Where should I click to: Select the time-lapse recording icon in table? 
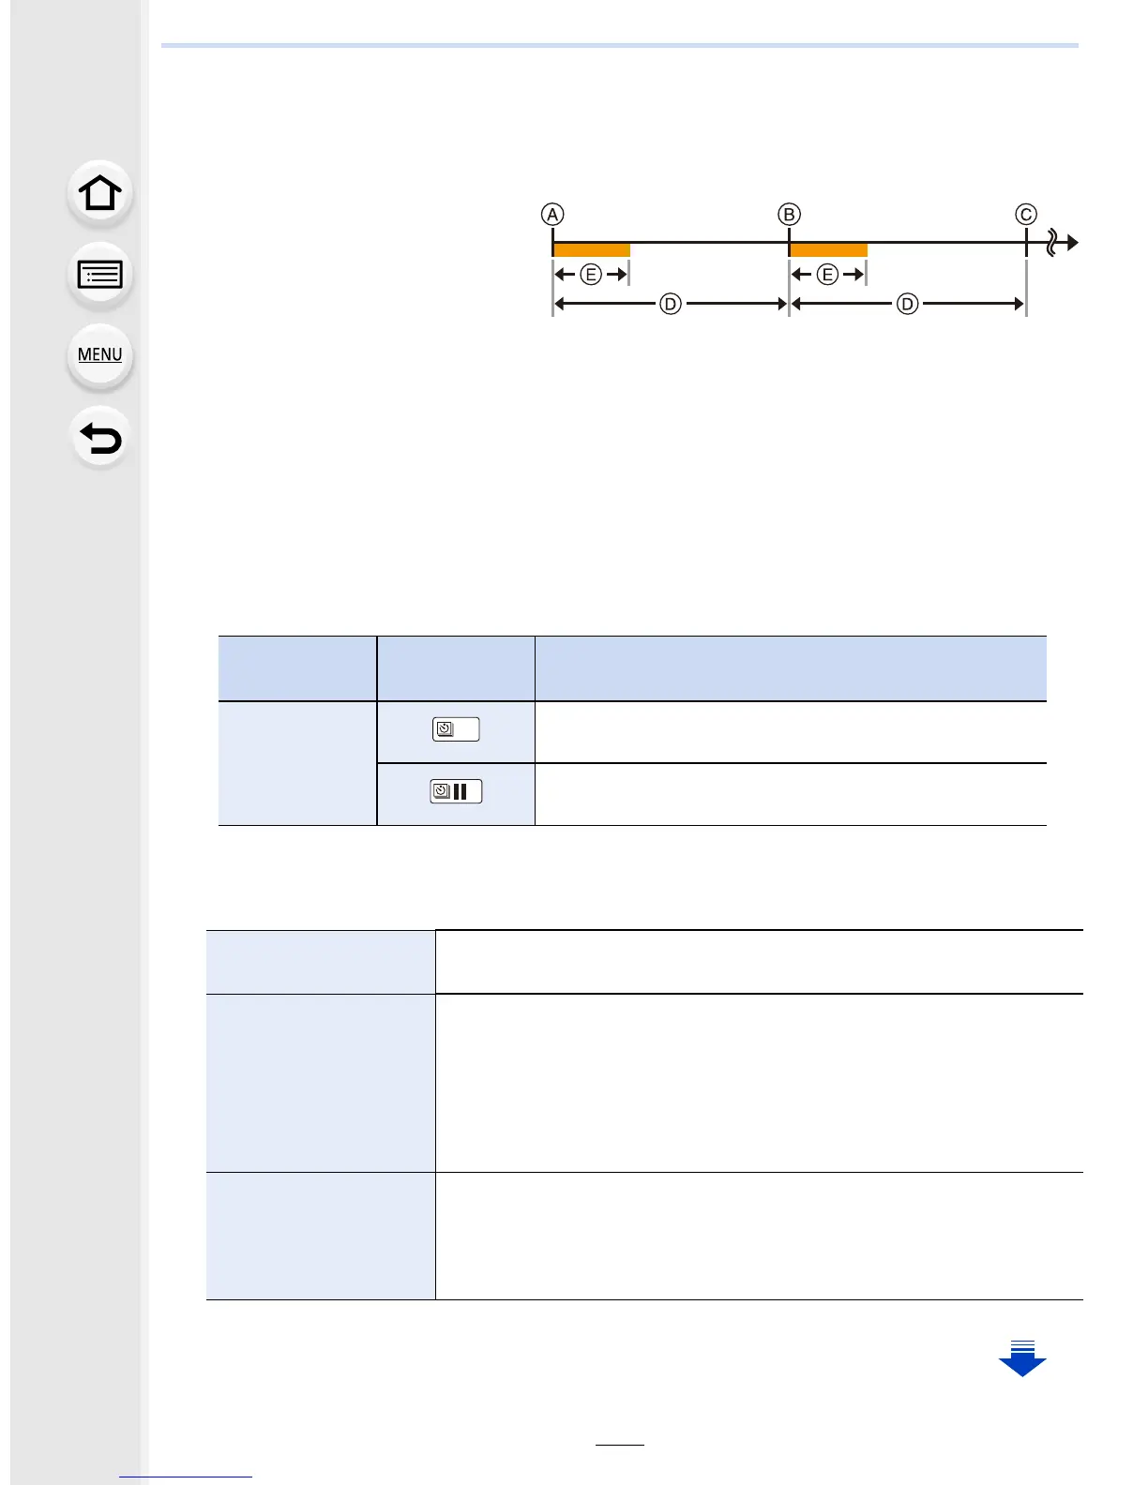coord(456,729)
